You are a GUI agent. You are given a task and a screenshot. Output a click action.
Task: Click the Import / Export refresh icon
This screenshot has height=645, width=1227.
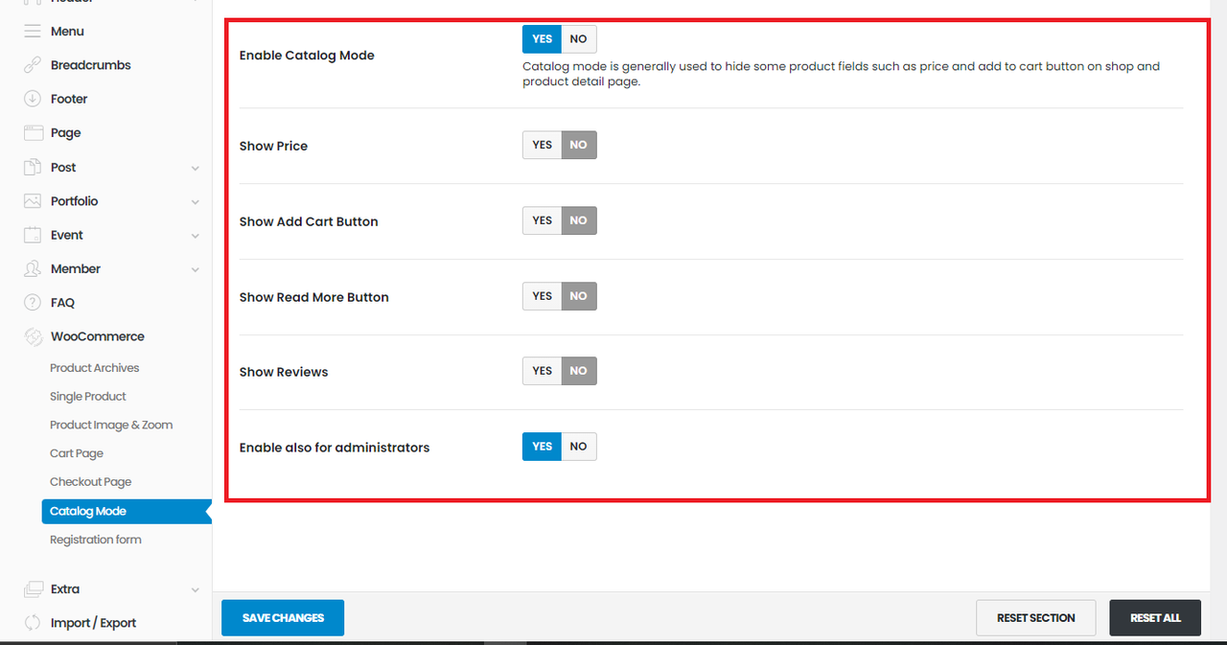pyautogui.click(x=33, y=623)
